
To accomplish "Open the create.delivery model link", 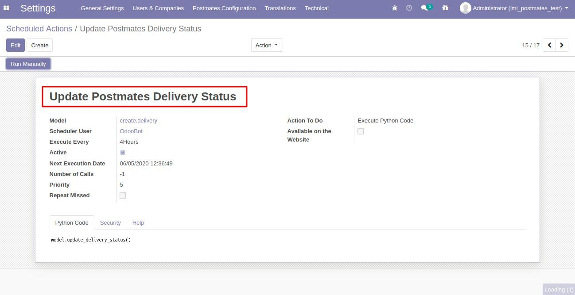I will click(139, 121).
